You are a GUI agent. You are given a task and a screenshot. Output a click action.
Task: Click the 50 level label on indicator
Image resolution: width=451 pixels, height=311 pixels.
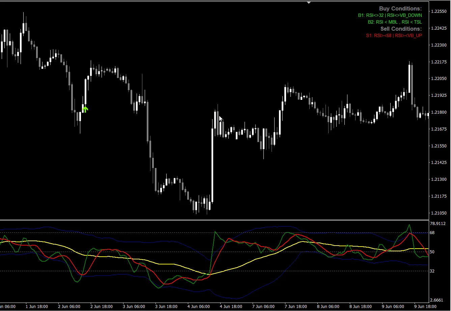click(x=432, y=252)
